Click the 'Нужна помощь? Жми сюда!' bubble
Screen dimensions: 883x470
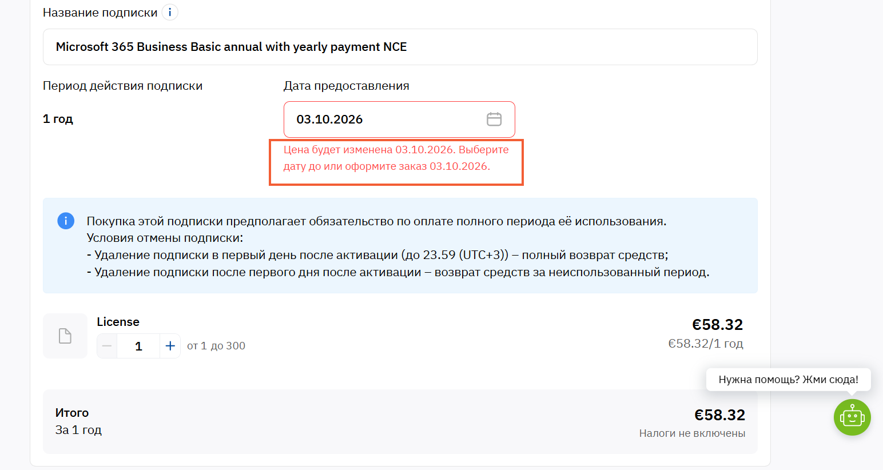(x=788, y=380)
